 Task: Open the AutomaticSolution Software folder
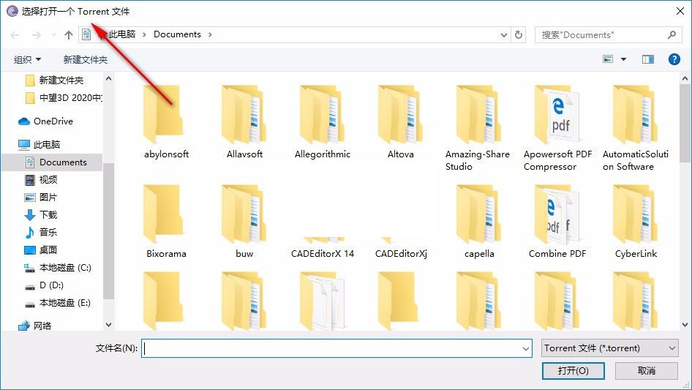point(636,128)
